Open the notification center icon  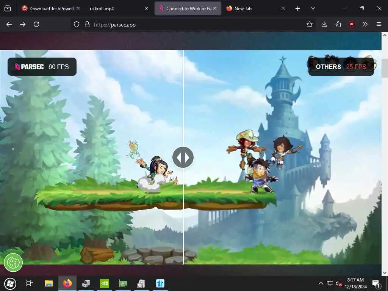pos(376,283)
